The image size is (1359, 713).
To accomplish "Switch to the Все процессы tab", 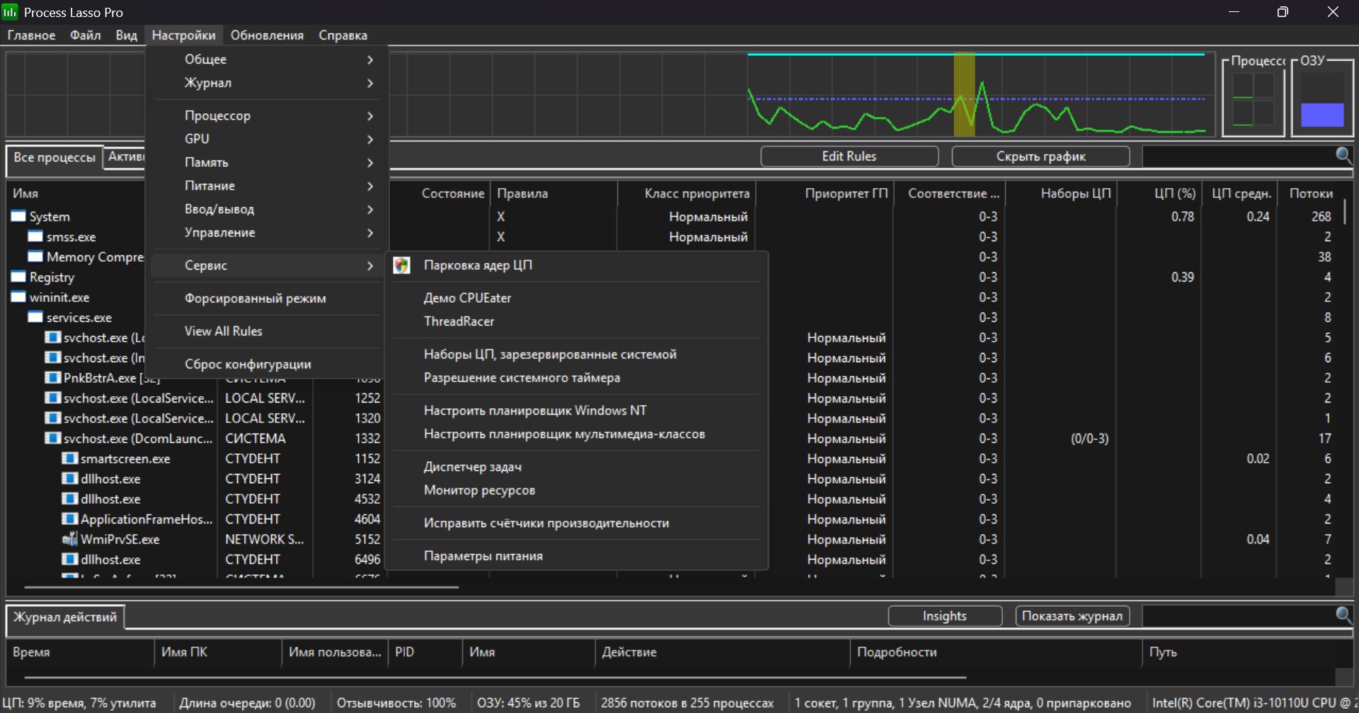I will coord(54,157).
